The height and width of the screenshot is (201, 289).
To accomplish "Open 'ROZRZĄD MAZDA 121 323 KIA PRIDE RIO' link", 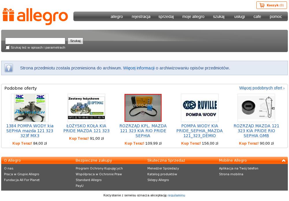I will (x=256, y=131).
